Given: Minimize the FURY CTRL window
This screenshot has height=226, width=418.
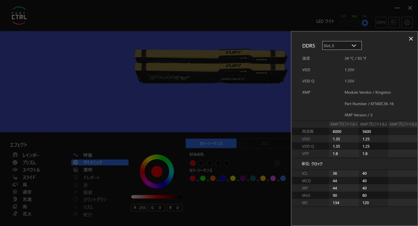Looking at the screenshot, I should (x=397, y=8).
